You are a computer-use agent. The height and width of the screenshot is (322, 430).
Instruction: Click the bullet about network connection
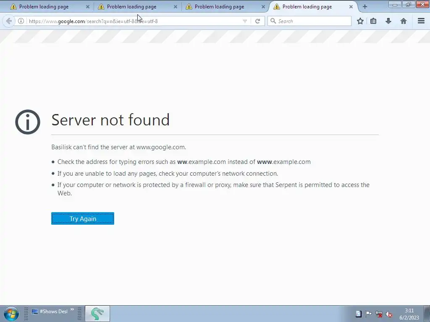168,174
